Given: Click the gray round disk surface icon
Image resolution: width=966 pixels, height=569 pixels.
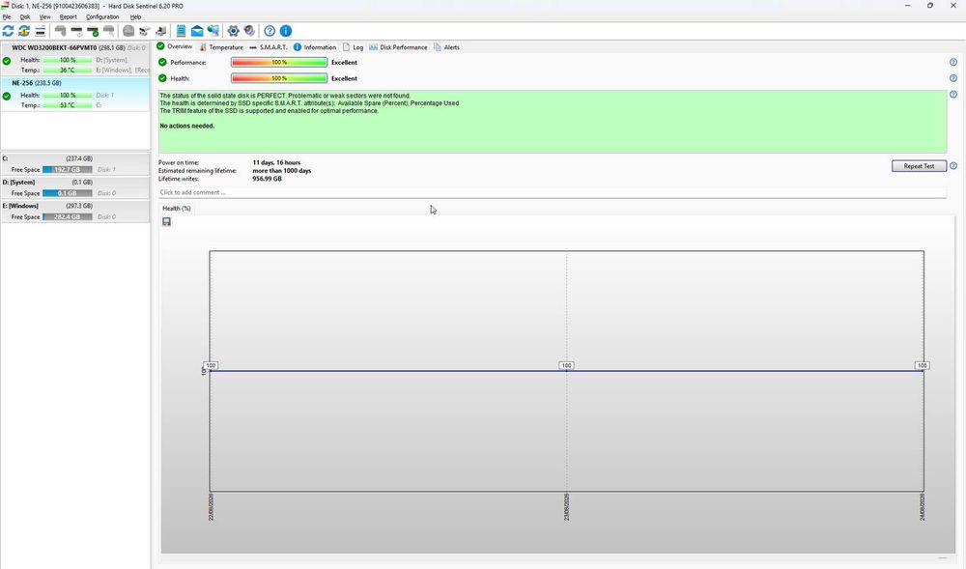Looking at the screenshot, I should point(128,31).
